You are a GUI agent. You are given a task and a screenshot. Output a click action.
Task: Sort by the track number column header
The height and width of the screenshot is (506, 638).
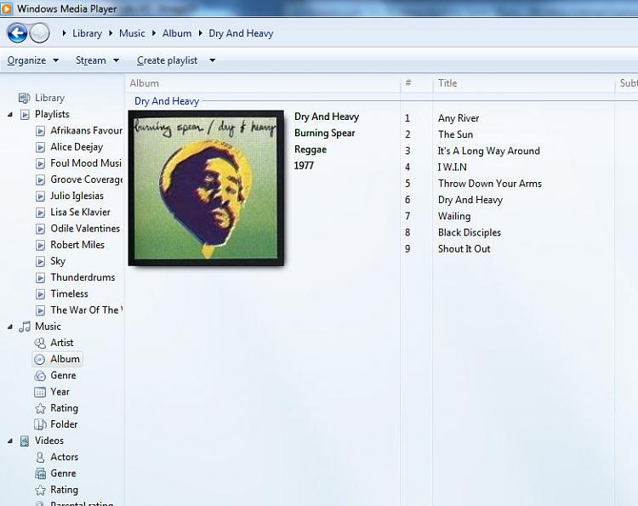pyautogui.click(x=417, y=83)
